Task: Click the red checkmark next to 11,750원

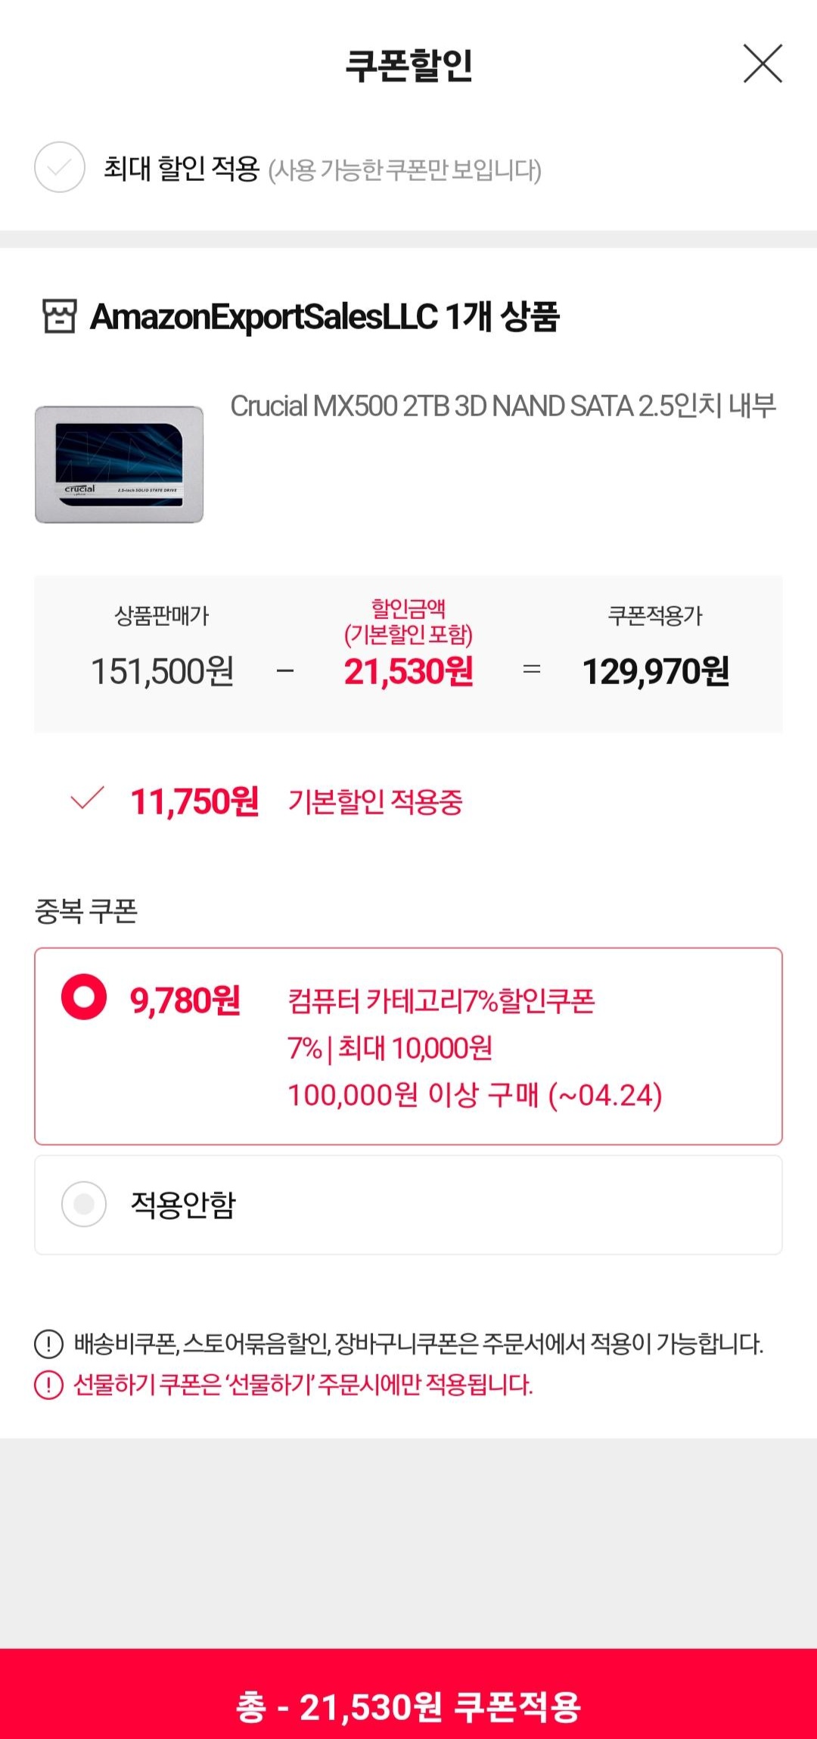Action: tap(87, 798)
